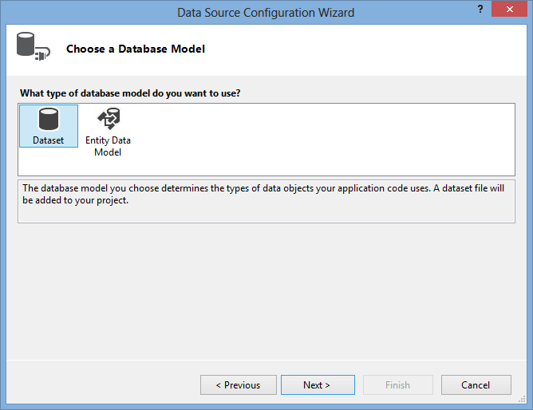
Task: Click the grayed-out Finish button
Action: (397, 385)
